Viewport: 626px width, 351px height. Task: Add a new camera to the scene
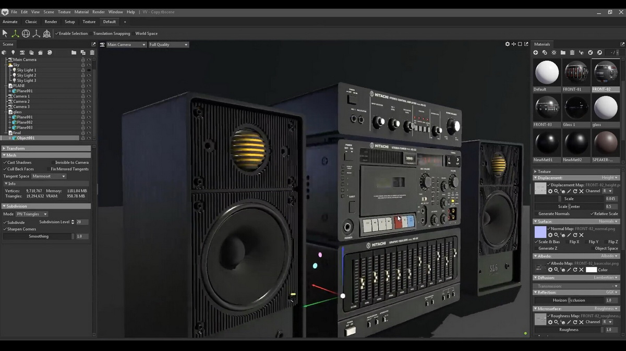point(22,53)
